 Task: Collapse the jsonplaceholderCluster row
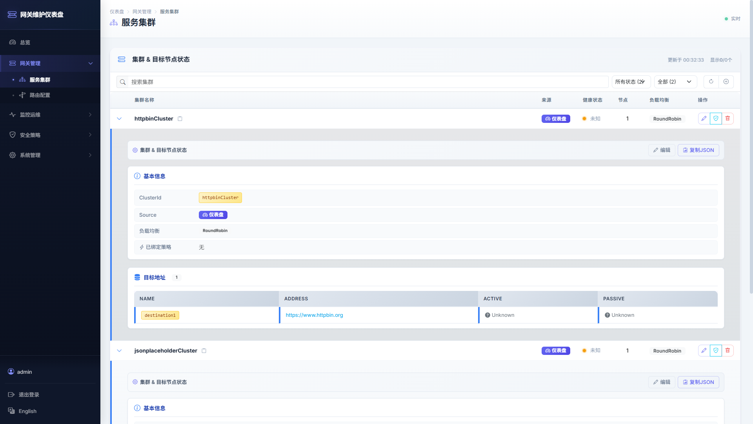pyautogui.click(x=119, y=351)
